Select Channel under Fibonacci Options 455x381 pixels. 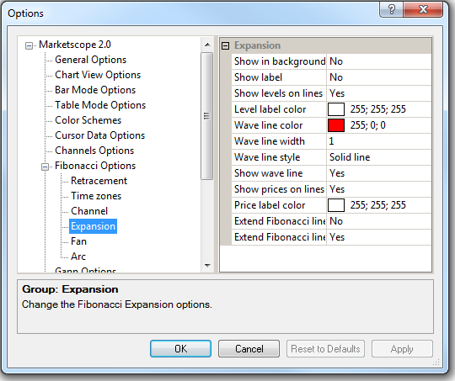pos(89,211)
